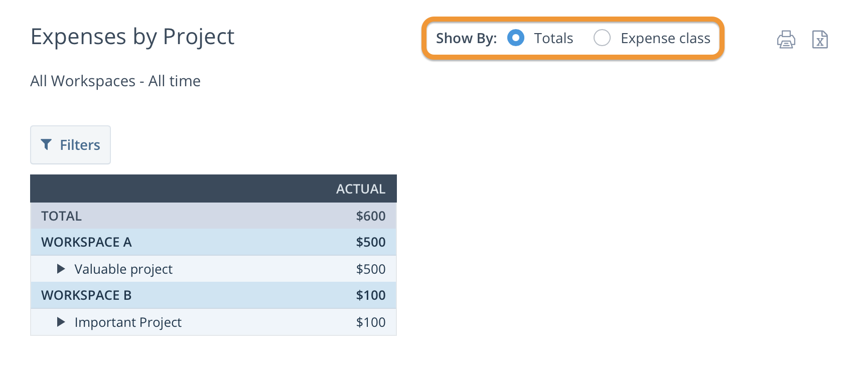This screenshot has width=856, height=381.
Task: Select the WORKSPACE A row
Action: coord(86,242)
